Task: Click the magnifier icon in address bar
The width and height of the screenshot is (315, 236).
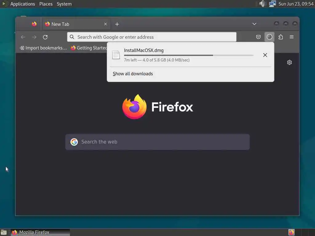Action: (72, 37)
